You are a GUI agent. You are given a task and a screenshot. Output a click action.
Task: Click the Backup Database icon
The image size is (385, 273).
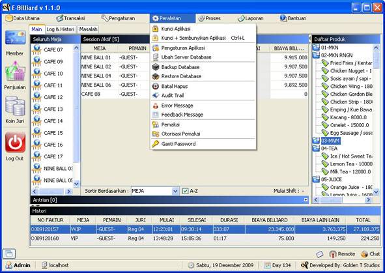(x=156, y=67)
